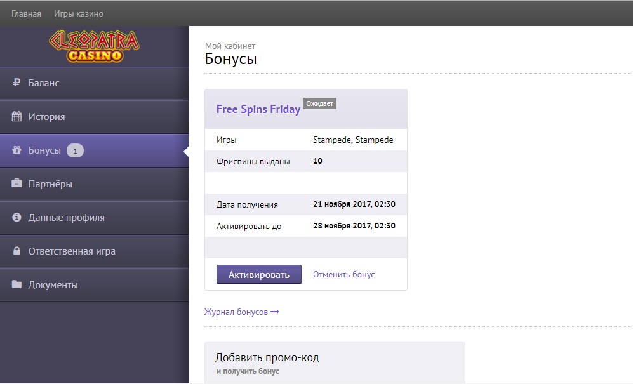Click the Cleopatra Casino logo

(94, 46)
